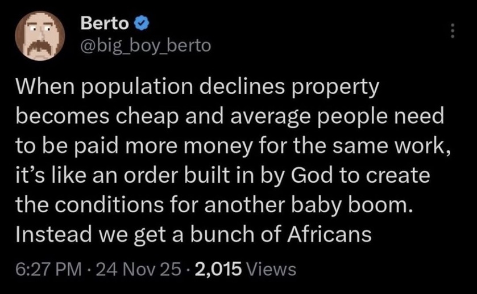Open the three-dot more options menu
Viewport: 477px width, 294px height.
(x=453, y=32)
